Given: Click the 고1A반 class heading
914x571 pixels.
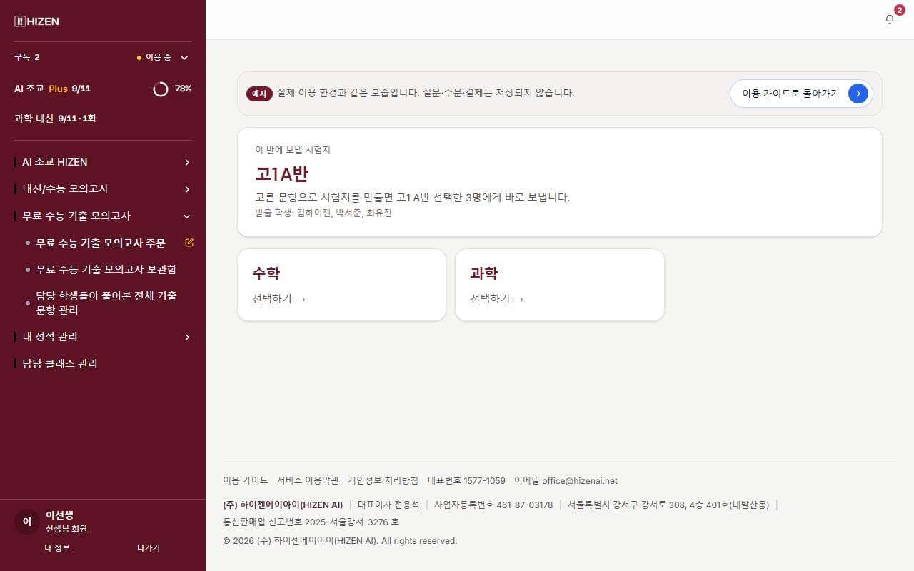Looking at the screenshot, I should (x=282, y=174).
